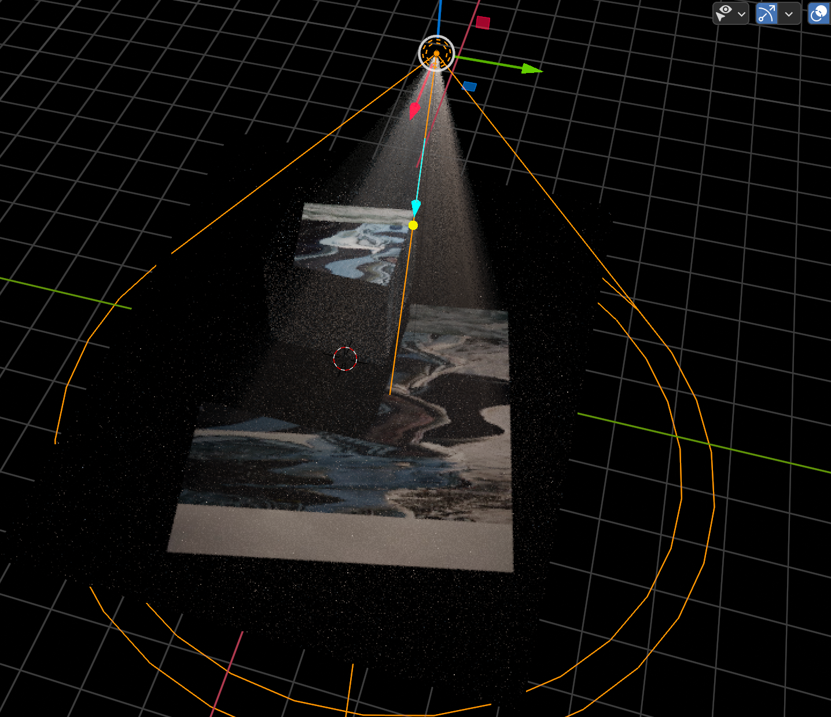Grab the red X-axis move arrow

click(414, 110)
